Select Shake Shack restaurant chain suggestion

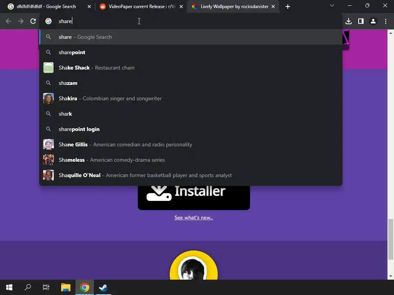click(191, 68)
